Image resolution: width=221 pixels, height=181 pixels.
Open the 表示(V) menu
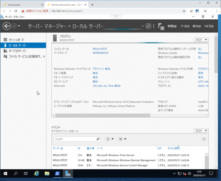point(197,26)
